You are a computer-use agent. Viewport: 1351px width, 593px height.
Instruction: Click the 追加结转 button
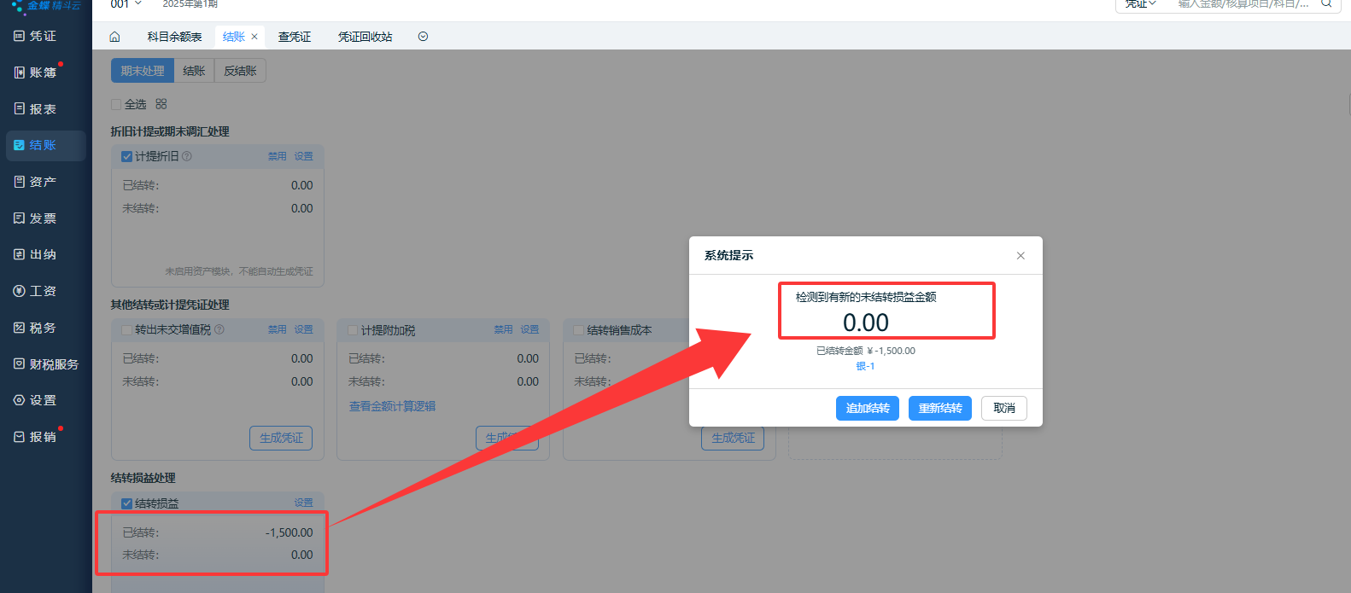click(x=867, y=408)
